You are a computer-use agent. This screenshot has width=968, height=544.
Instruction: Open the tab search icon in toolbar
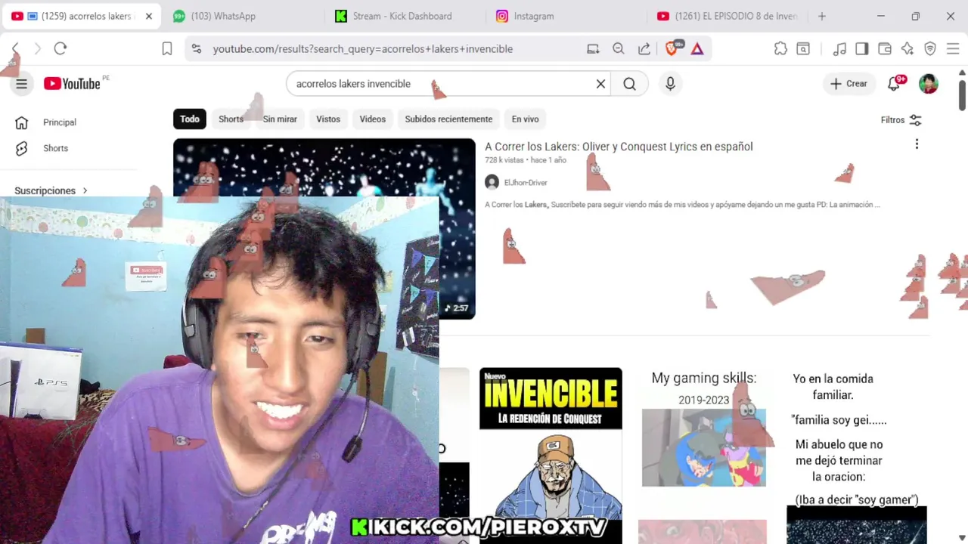coord(803,49)
